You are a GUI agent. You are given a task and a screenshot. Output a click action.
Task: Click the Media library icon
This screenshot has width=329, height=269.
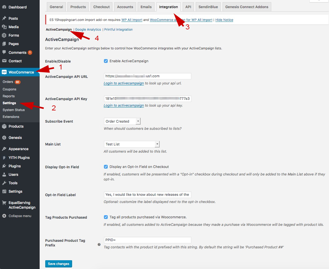tap(4, 27)
